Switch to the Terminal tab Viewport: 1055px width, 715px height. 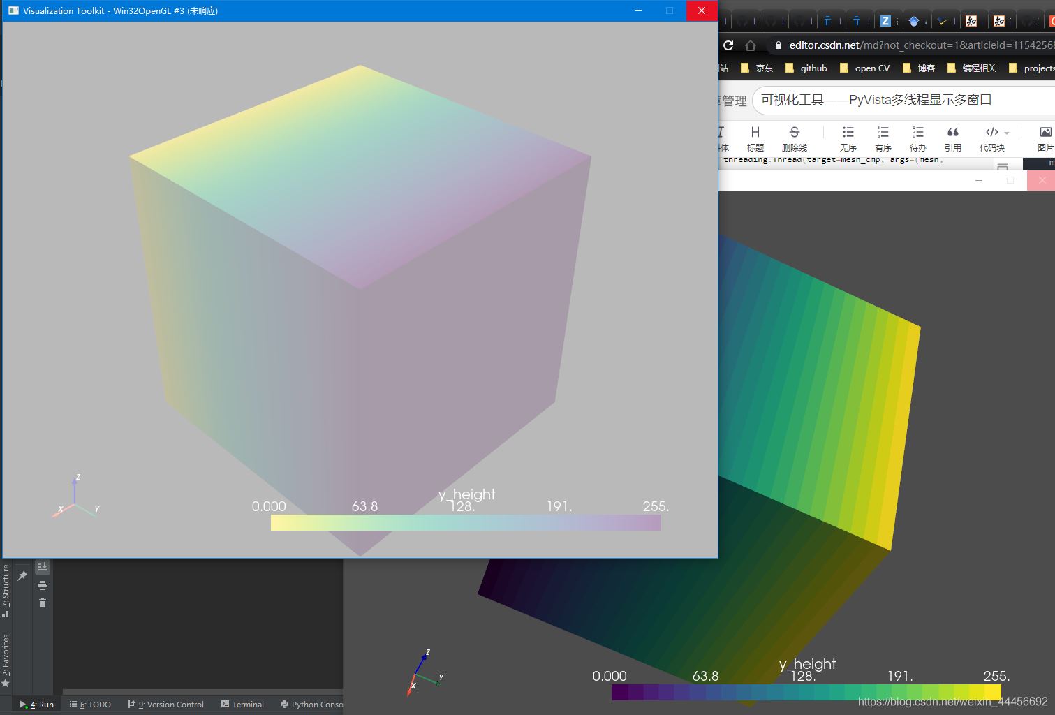coord(242,705)
